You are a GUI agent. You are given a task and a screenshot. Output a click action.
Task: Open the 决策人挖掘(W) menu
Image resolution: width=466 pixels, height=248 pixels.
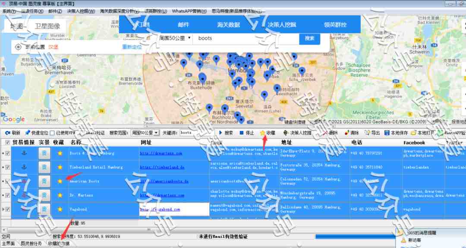coord(81,11)
